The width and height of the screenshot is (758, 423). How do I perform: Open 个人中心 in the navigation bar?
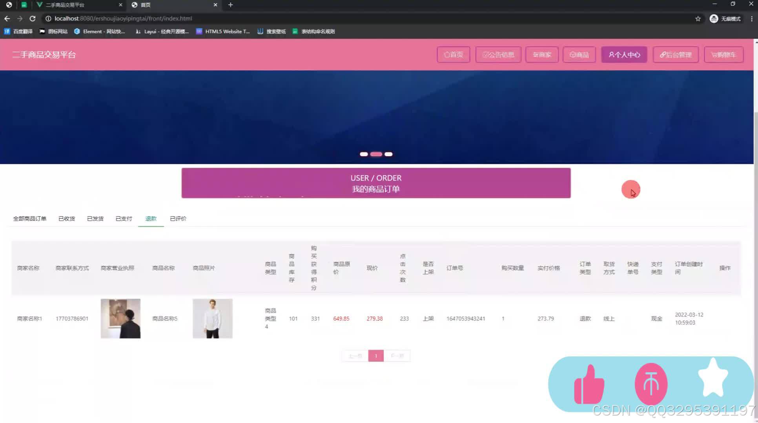coord(624,55)
